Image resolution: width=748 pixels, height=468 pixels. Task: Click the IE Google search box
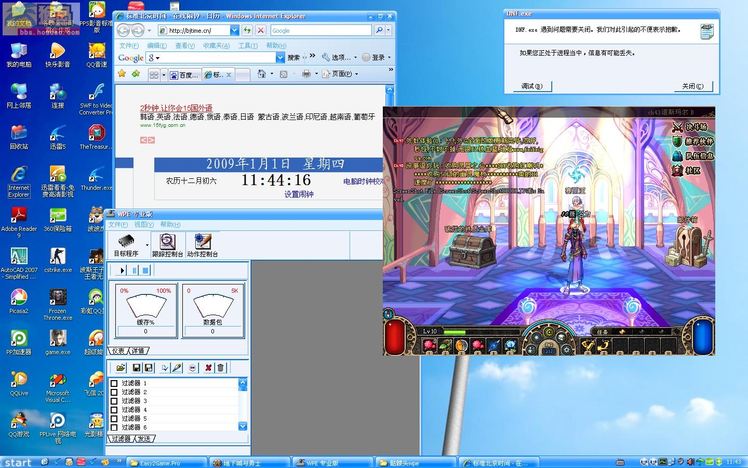coord(320,31)
